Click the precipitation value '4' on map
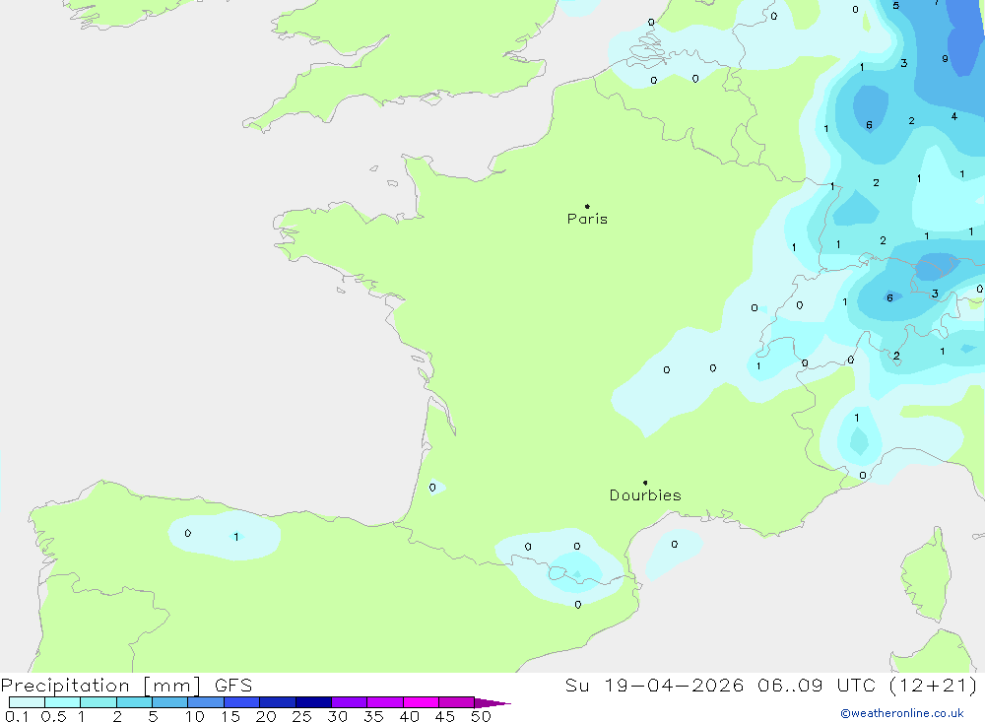 point(954,116)
